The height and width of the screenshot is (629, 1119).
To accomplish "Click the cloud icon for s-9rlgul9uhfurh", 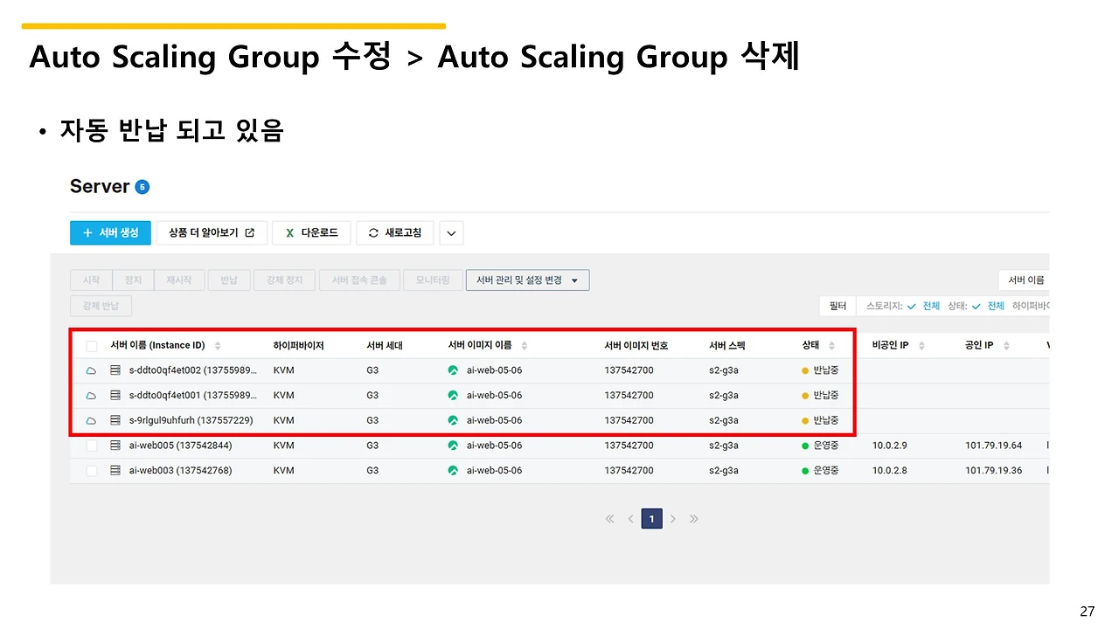I will tap(91, 420).
